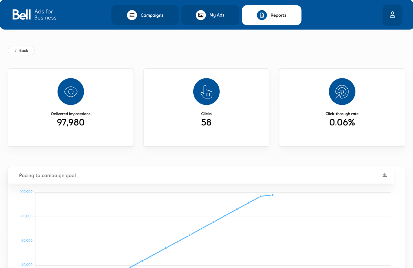Click the Back button
Image resolution: width=413 pixels, height=268 pixels.
pos(21,50)
